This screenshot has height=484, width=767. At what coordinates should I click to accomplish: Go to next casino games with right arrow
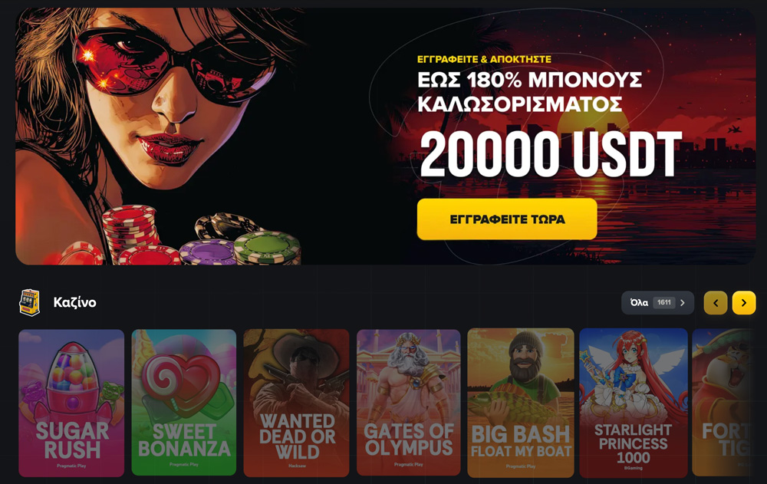(743, 303)
